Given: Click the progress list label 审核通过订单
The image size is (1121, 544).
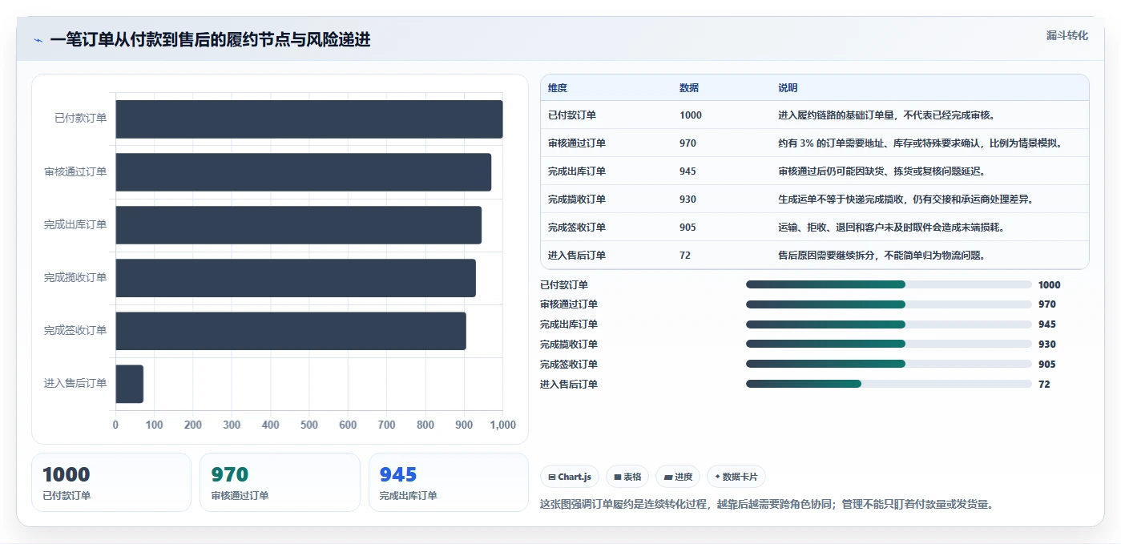Looking at the screenshot, I should click(x=569, y=304).
